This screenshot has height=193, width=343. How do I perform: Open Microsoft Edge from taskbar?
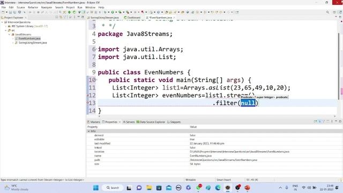click(218, 188)
